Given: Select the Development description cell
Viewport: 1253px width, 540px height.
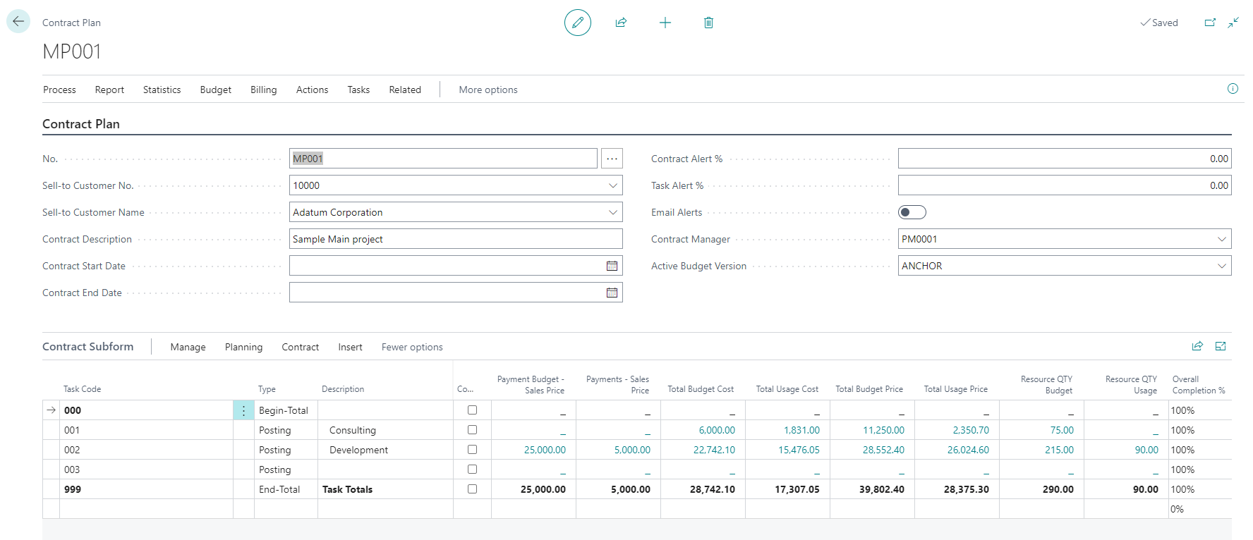Looking at the screenshot, I should point(385,450).
